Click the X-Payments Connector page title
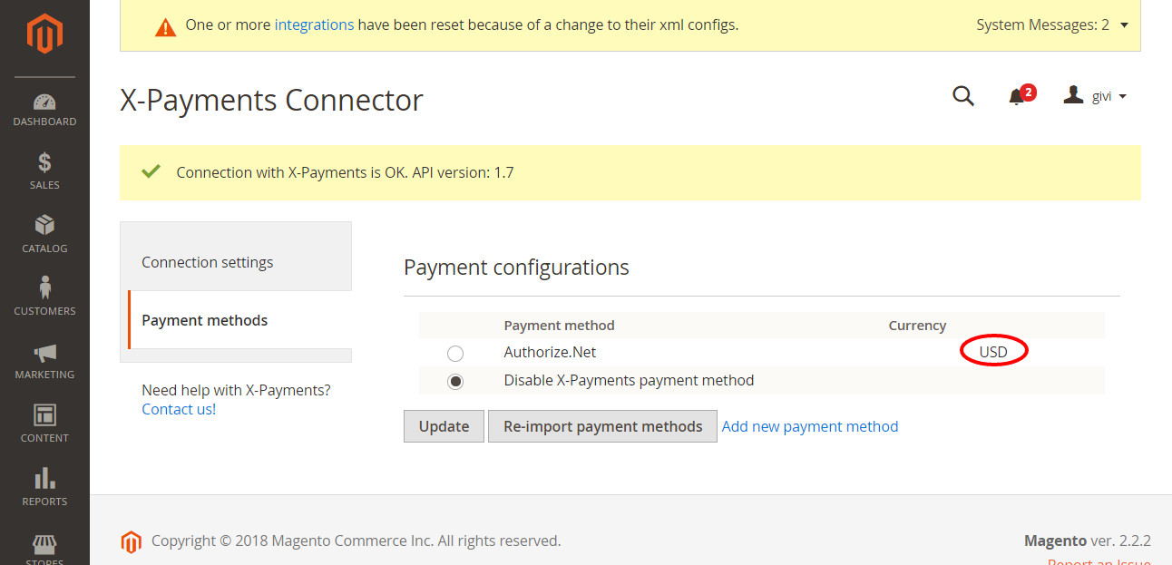Image resolution: width=1172 pixels, height=565 pixels. tap(271, 100)
